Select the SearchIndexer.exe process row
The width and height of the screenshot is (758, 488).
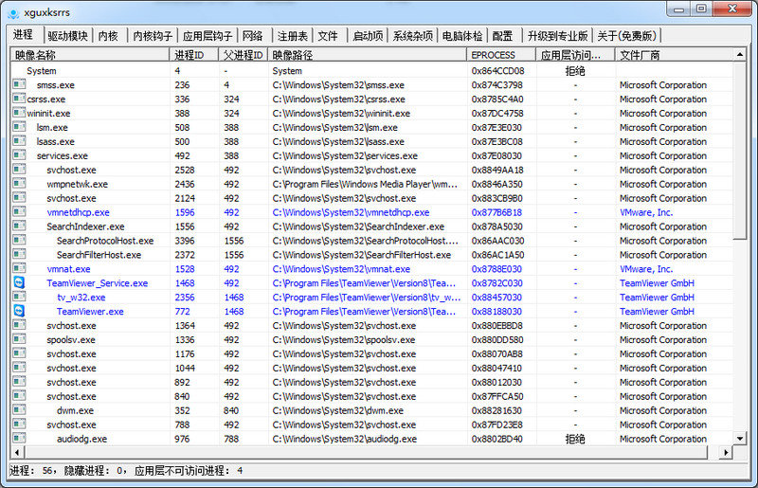coord(85,227)
